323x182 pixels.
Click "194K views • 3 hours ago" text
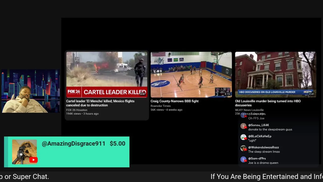82,114
